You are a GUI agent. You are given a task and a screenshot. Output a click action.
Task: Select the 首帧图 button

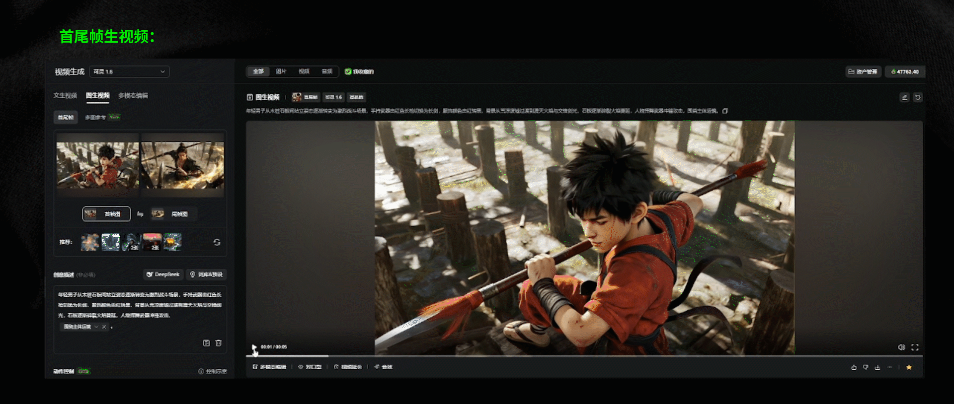click(106, 214)
